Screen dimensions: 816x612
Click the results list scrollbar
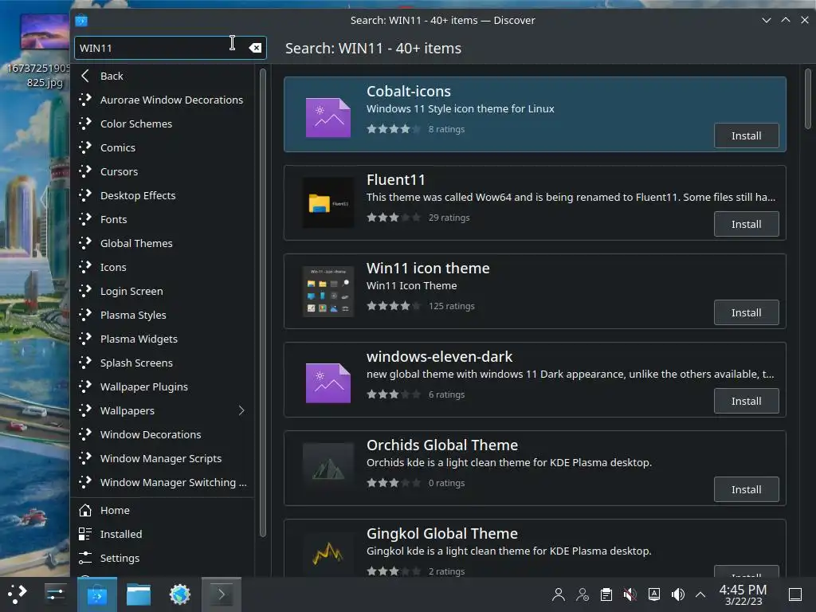pos(808,99)
